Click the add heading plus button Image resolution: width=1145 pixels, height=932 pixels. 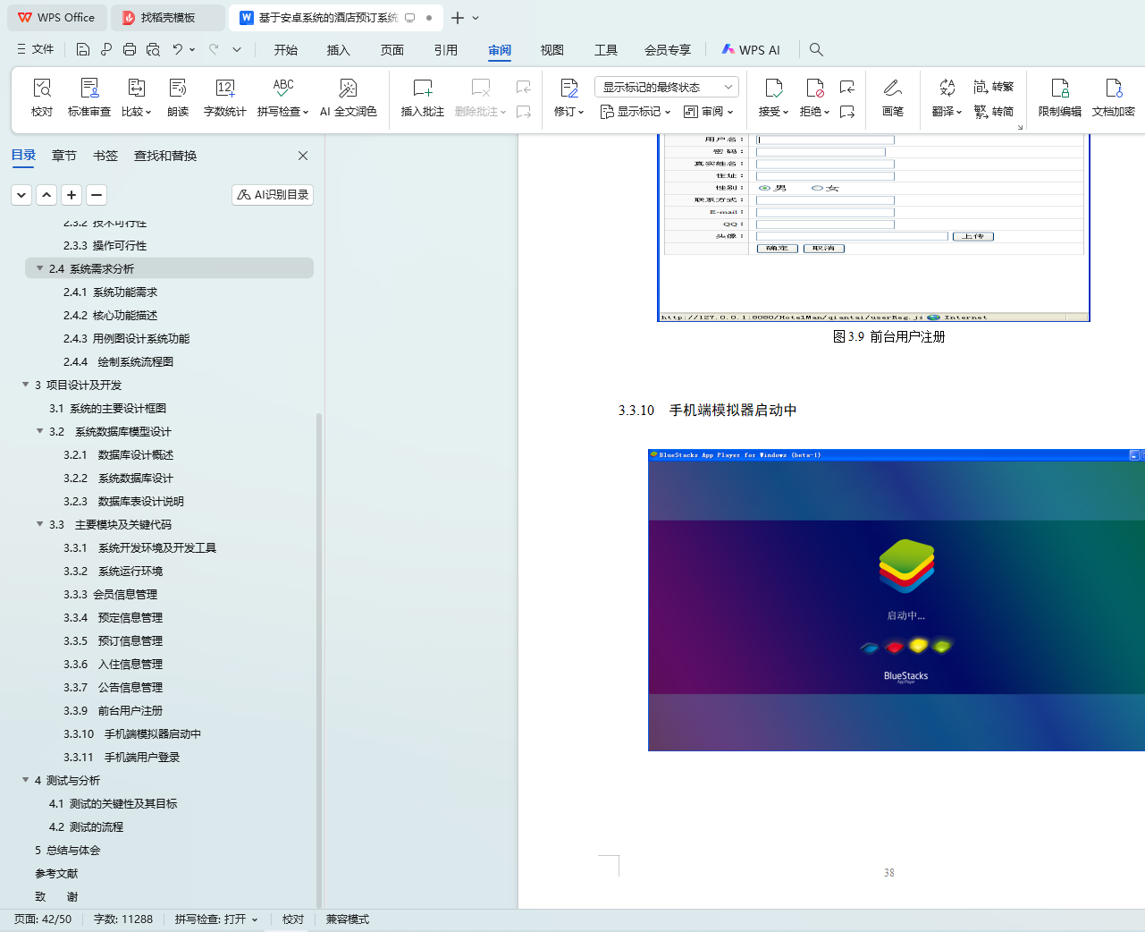pos(72,195)
